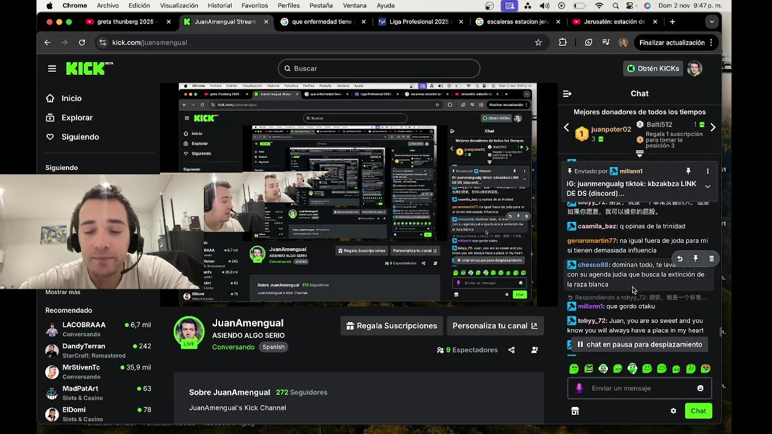Open a new Chrome tab with plus

[x=672, y=22]
